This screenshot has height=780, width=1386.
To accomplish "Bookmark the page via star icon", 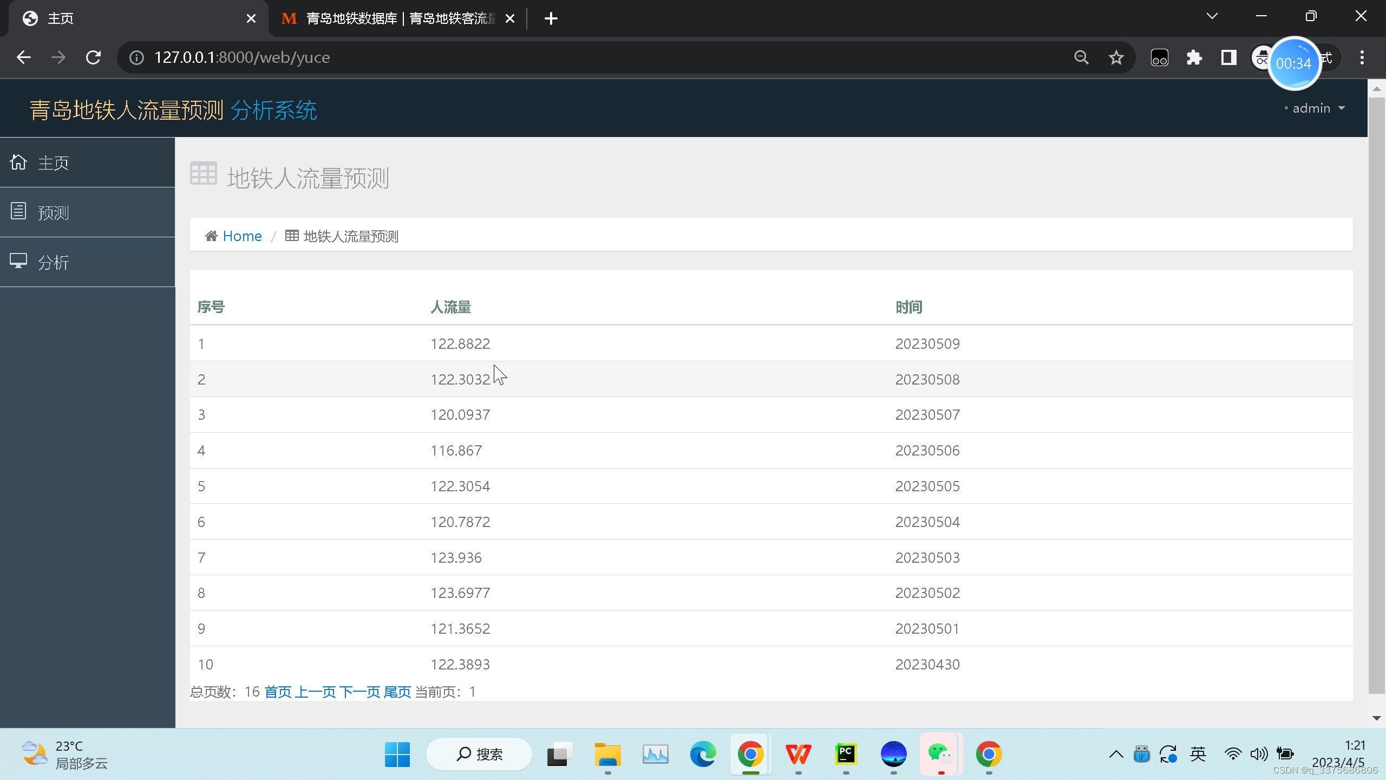I will click(x=1116, y=57).
